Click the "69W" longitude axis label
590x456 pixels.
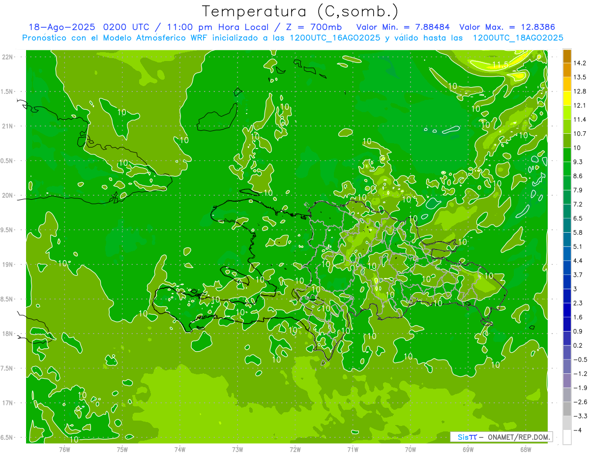[x=468, y=450]
